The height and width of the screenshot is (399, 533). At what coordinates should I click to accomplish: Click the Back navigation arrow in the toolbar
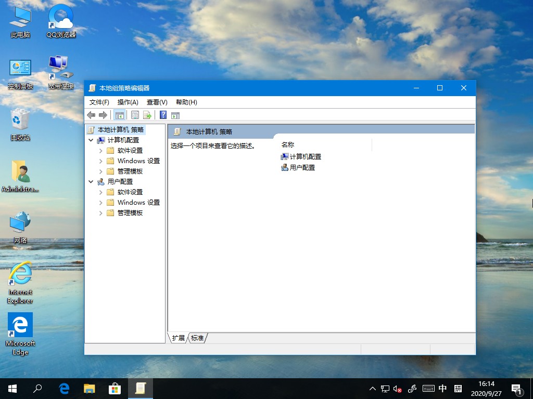click(x=92, y=115)
